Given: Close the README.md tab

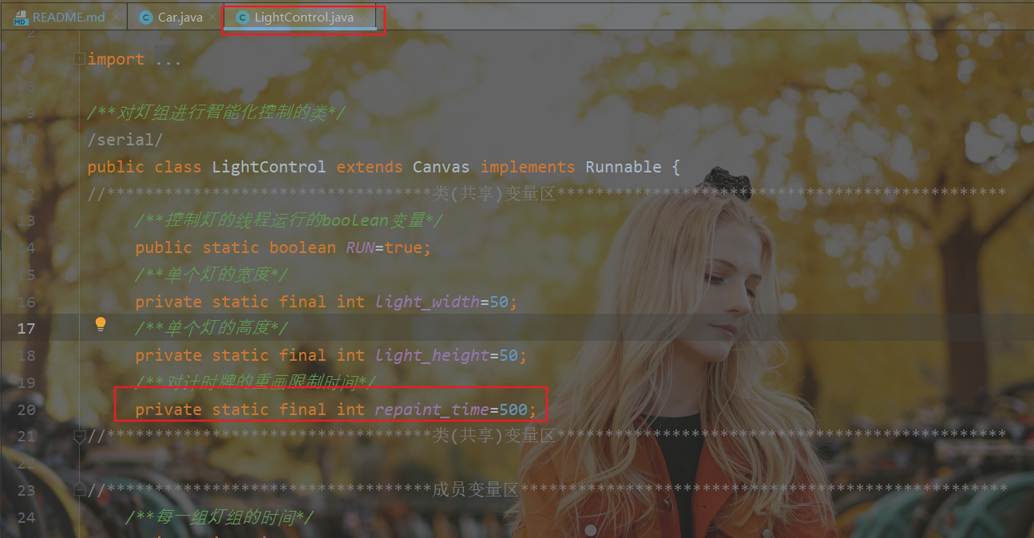Looking at the screenshot, I should tap(117, 17).
